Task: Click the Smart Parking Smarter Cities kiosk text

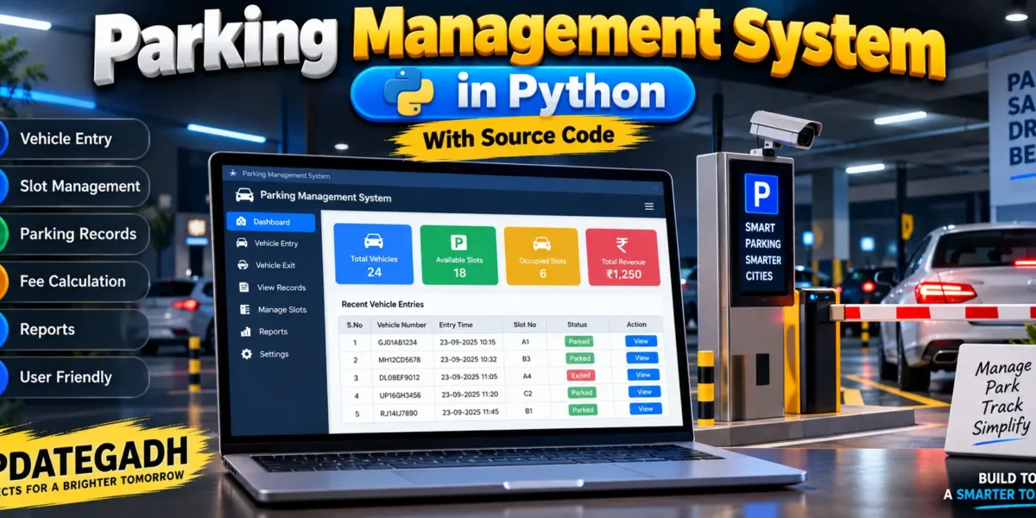Action: (762, 251)
